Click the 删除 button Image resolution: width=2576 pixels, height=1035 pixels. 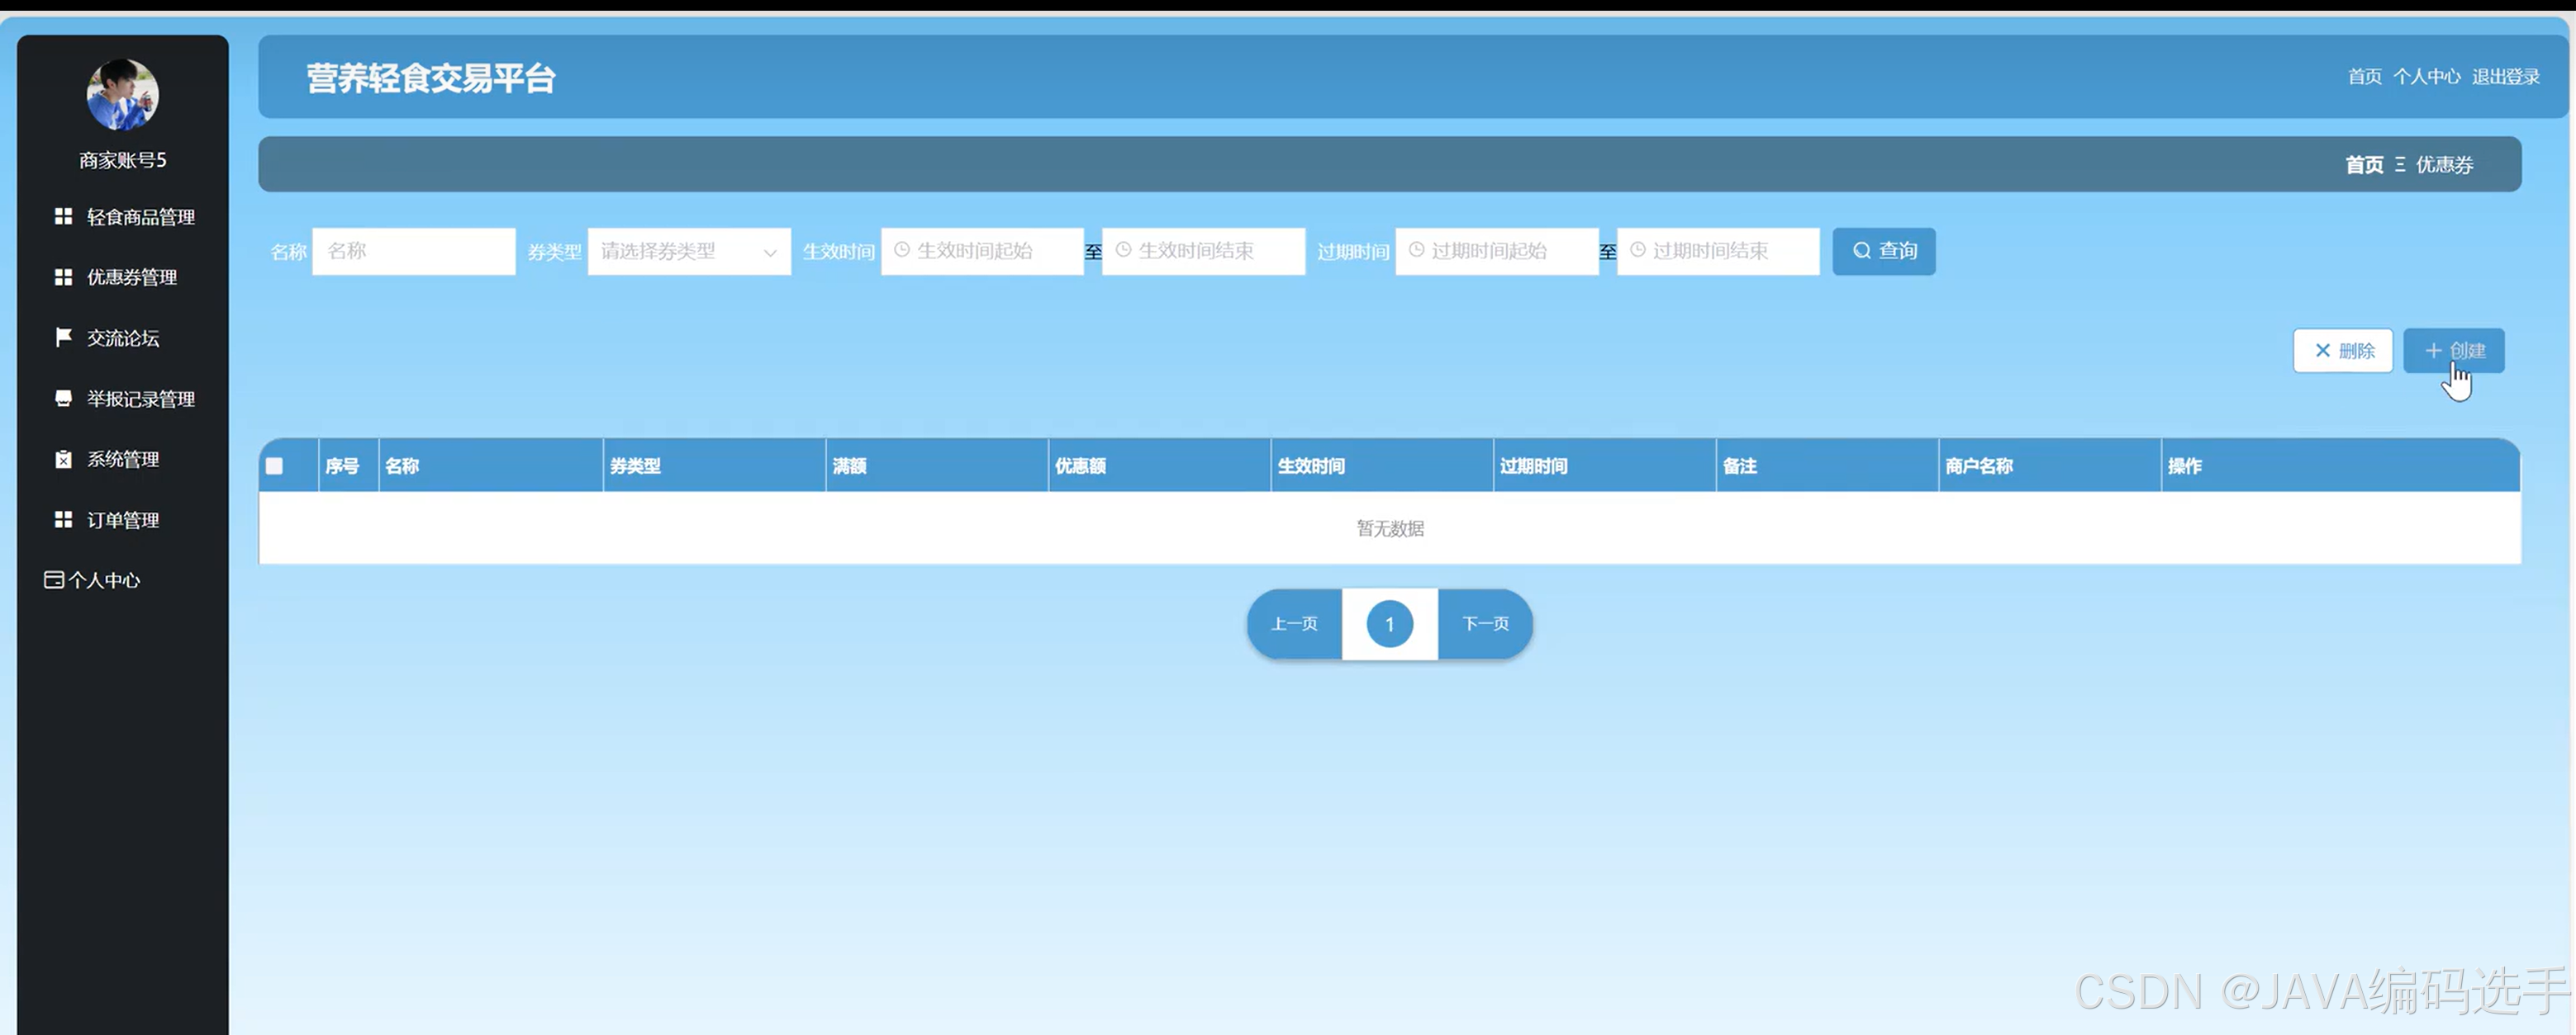(2342, 351)
